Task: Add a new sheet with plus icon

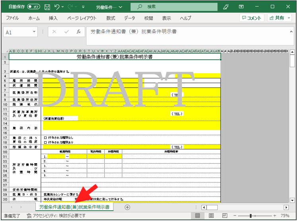Action: [x=127, y=207]
